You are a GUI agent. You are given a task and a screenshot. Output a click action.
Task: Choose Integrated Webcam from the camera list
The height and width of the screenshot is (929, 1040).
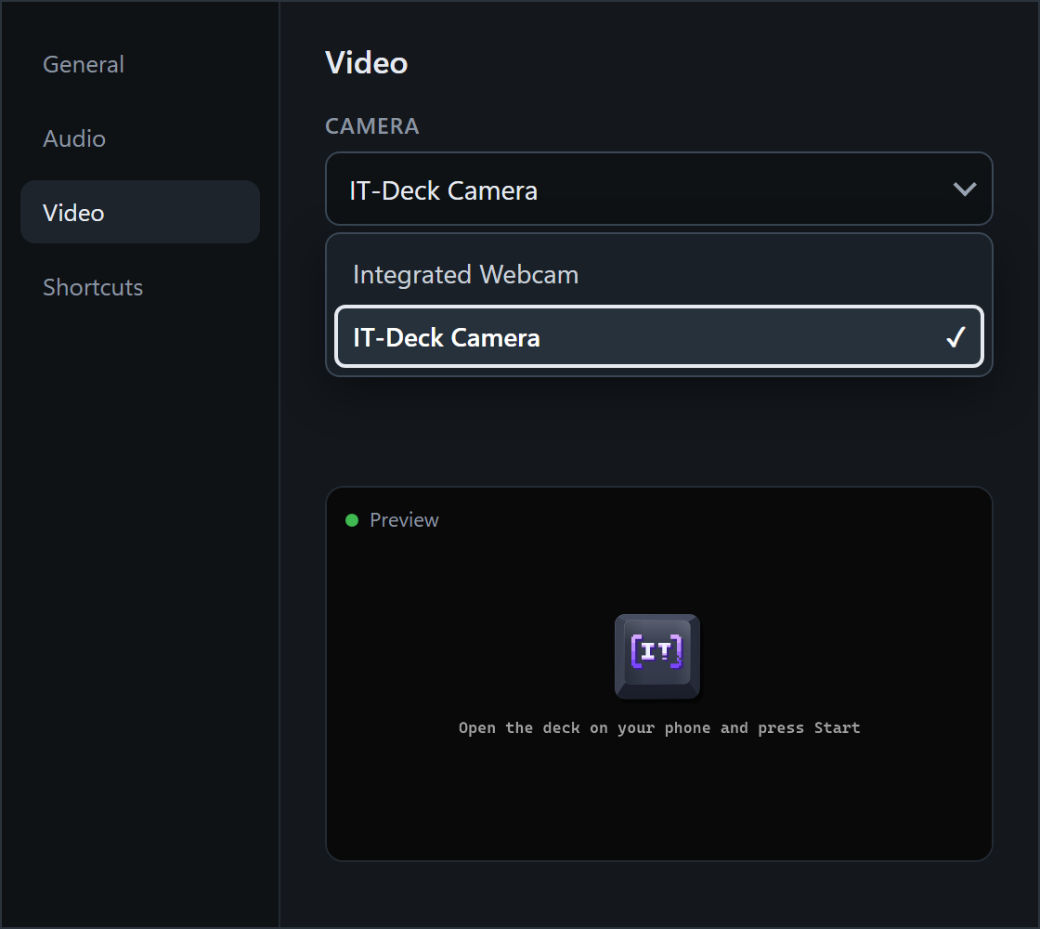(x=658, y=275)
